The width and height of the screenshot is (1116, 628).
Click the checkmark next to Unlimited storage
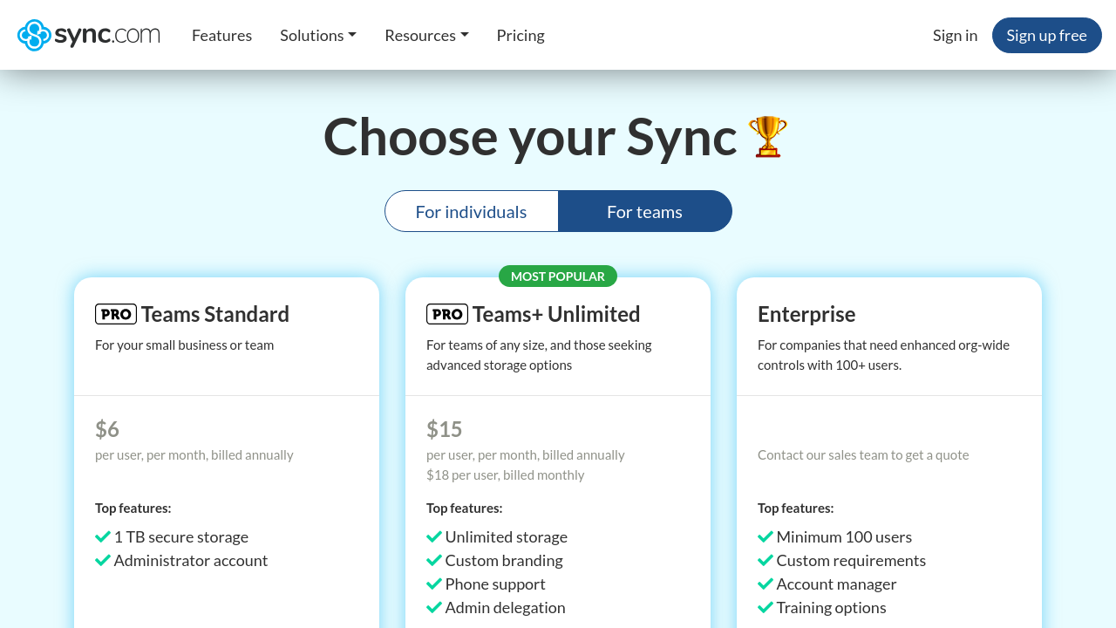[434, 536]
